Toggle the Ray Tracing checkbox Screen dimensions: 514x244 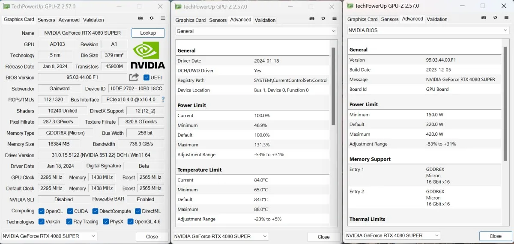click(69, 222)
